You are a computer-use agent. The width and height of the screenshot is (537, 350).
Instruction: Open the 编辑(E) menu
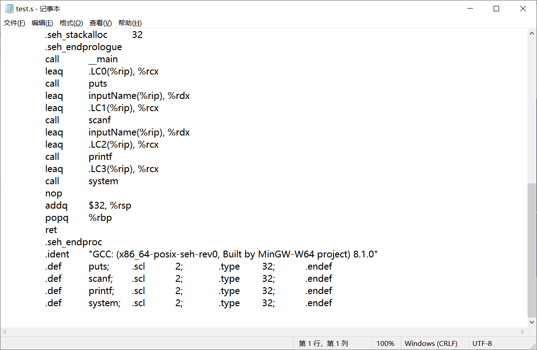coord(42,23)
